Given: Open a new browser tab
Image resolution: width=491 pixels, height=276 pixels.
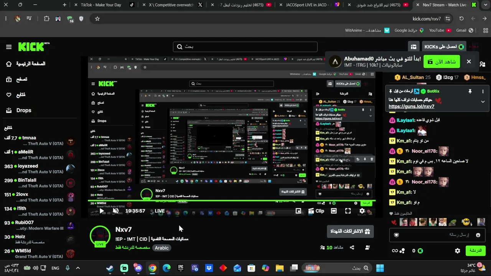Looking at the screenshot, I should pos(64,5).
